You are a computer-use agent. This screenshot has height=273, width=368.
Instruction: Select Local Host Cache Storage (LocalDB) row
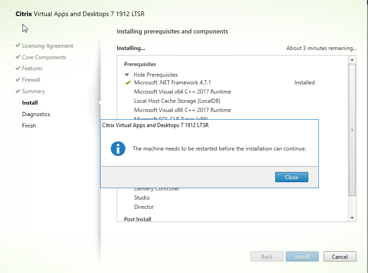pyautogui.click(x=177, y=101)
